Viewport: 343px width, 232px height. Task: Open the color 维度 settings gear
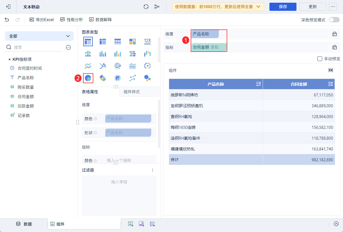point(95,119)
